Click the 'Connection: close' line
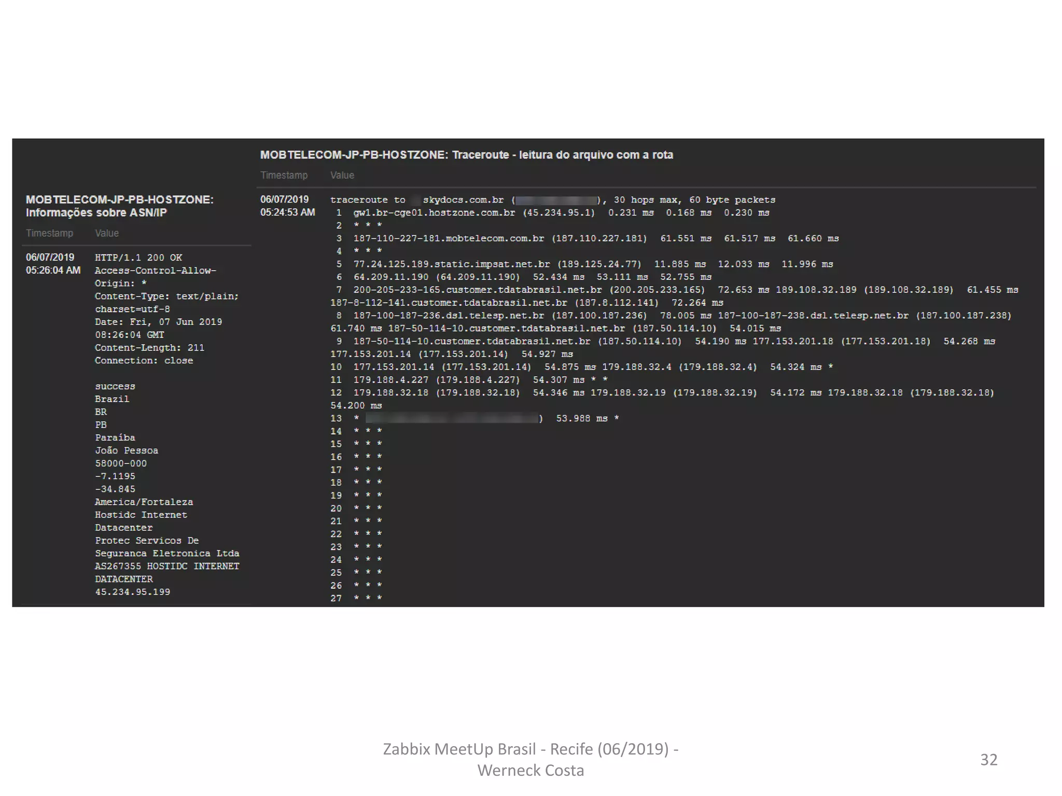Image resolution: width=1062 pixels, height=796 pixels. (144, 361)
